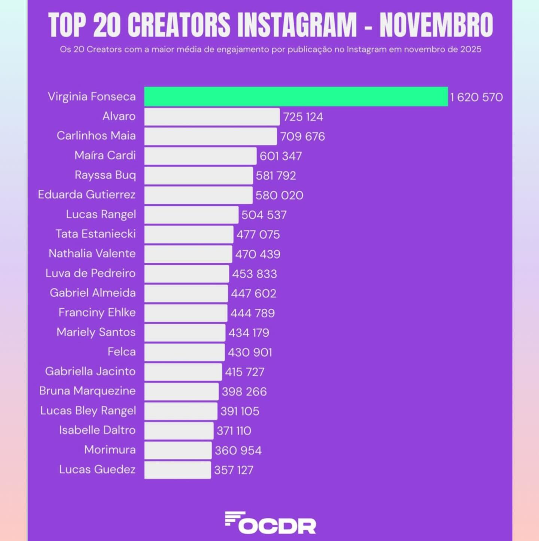Click the Carlinhos Maia bar

(210, 136)
